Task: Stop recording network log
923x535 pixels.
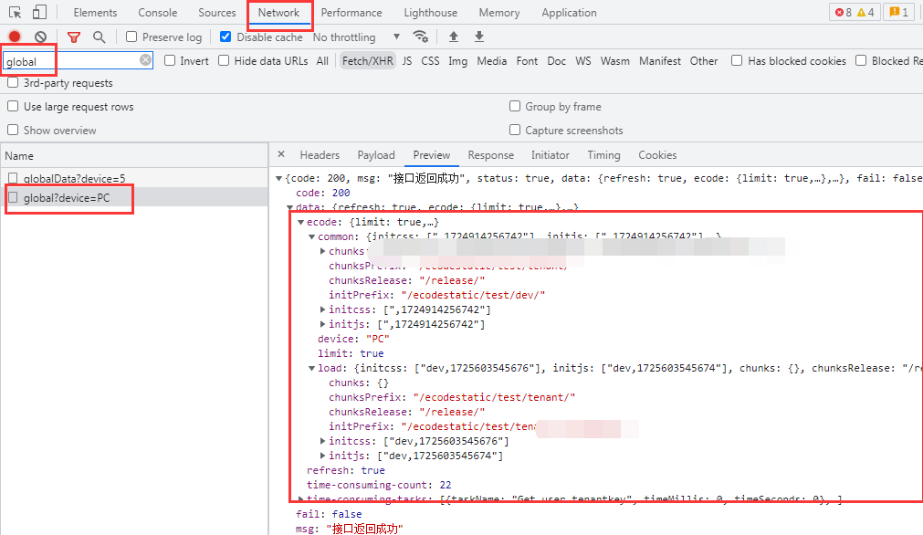Action: [15, 37]
